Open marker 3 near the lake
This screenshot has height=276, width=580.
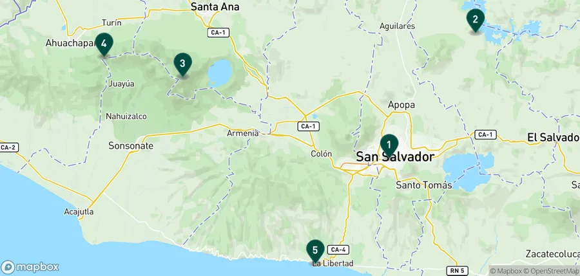[x=182, y=64]
